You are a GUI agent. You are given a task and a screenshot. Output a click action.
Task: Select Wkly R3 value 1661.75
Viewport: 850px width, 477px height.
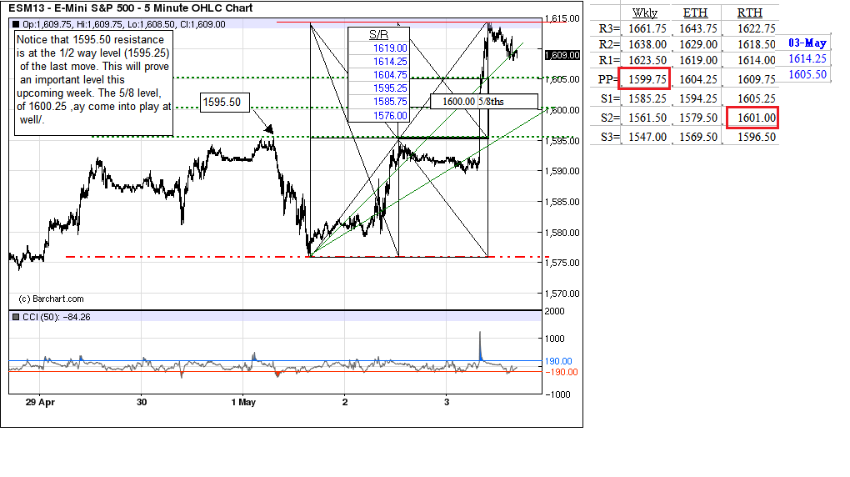coord(647,28)
